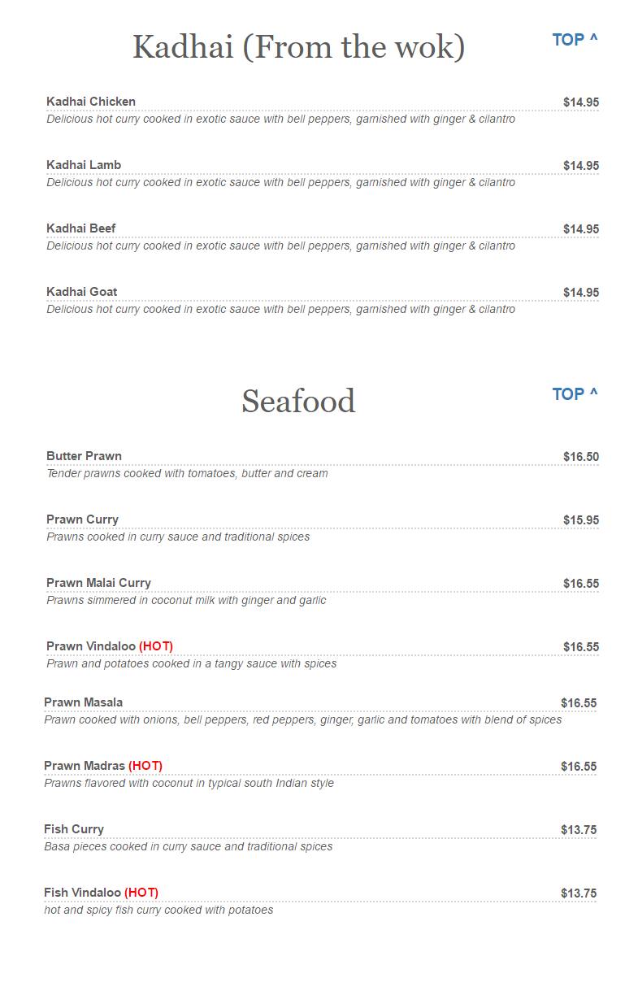Select the Kadhai Chicken item name

[x=91, y=102]
